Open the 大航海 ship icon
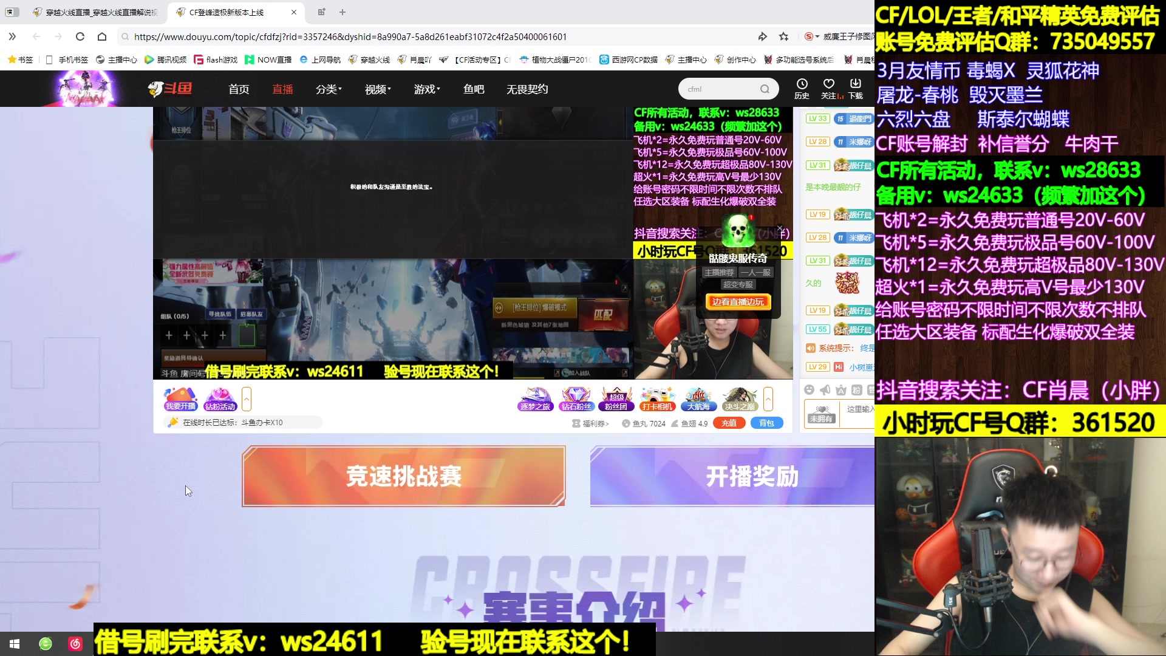Viewport: 1166px width, 656px height. click(698, 399)
